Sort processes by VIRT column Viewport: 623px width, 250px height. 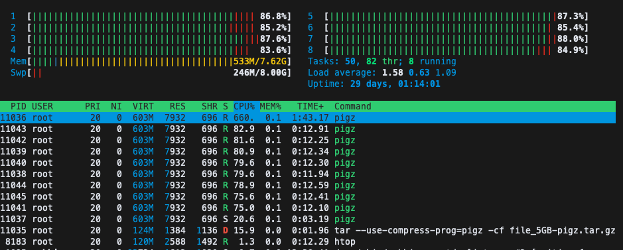point(143,106)
